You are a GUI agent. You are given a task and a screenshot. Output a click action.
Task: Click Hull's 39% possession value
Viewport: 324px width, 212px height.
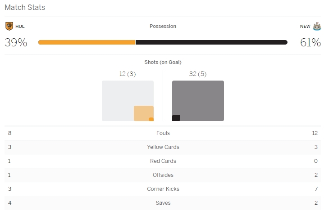click(x=16, y=43)
